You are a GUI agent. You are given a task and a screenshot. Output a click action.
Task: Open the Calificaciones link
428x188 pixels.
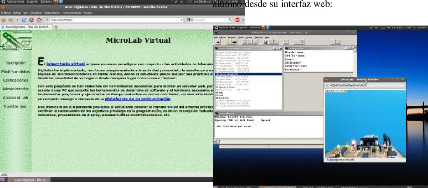[x=16, y=80]
